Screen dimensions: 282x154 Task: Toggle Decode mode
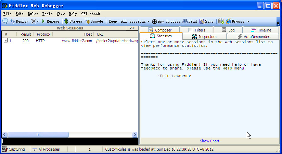(x=94, y=21)
